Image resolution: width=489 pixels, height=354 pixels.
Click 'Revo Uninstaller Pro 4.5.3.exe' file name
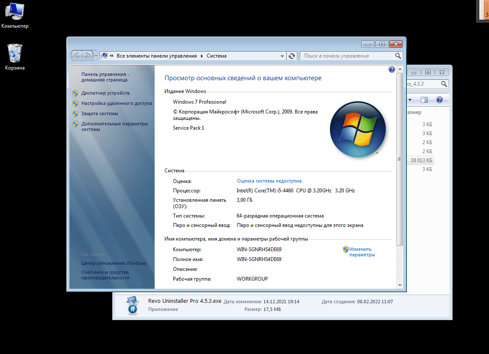tap(184, 301)
